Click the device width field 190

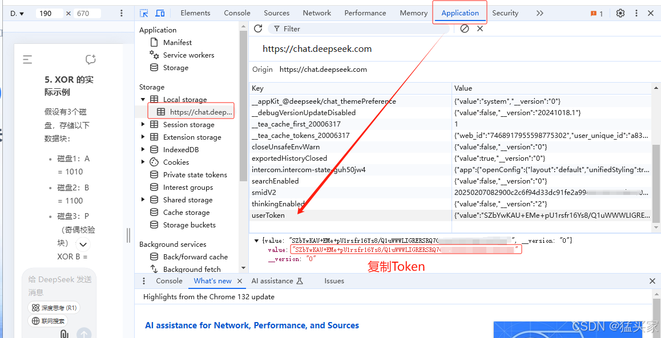coord(49,14)
